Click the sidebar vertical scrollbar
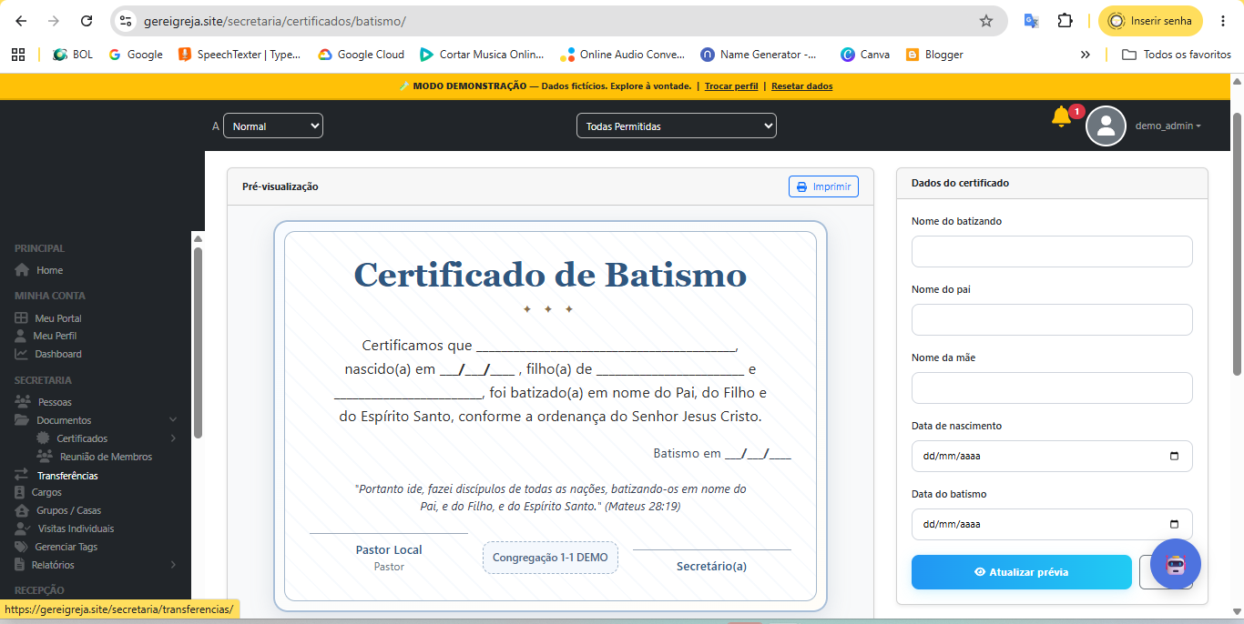This screenshot has width=1244, height=624. click(198, 342)
